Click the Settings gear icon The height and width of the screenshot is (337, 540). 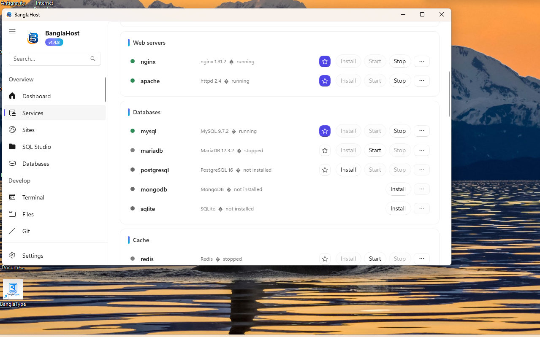[x=12, y=256]
